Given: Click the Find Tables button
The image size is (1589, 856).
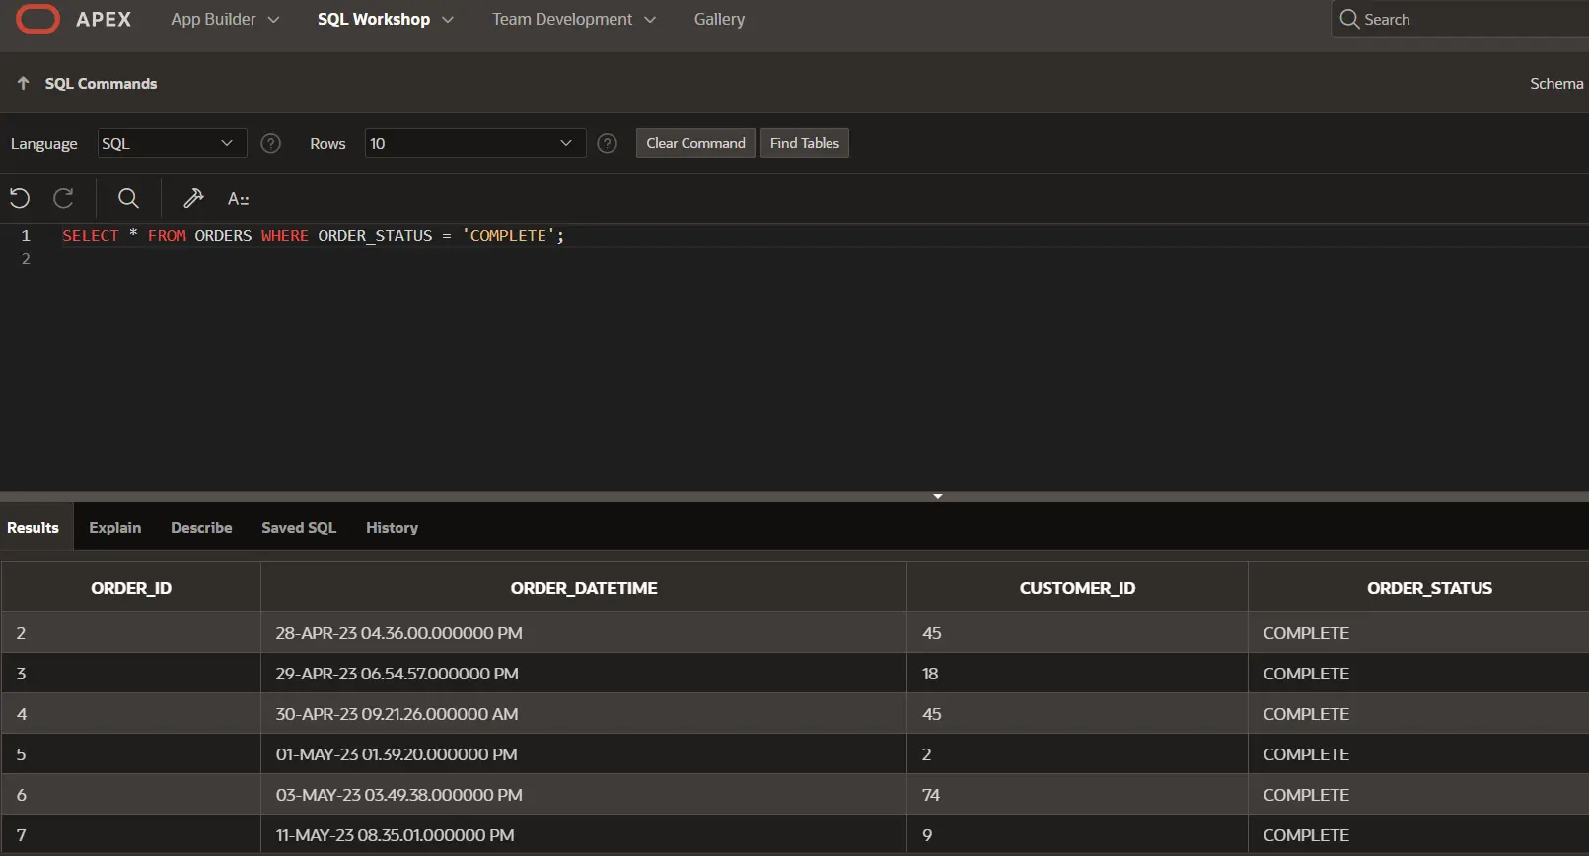Looking at the screenshot, I should 805,143.
